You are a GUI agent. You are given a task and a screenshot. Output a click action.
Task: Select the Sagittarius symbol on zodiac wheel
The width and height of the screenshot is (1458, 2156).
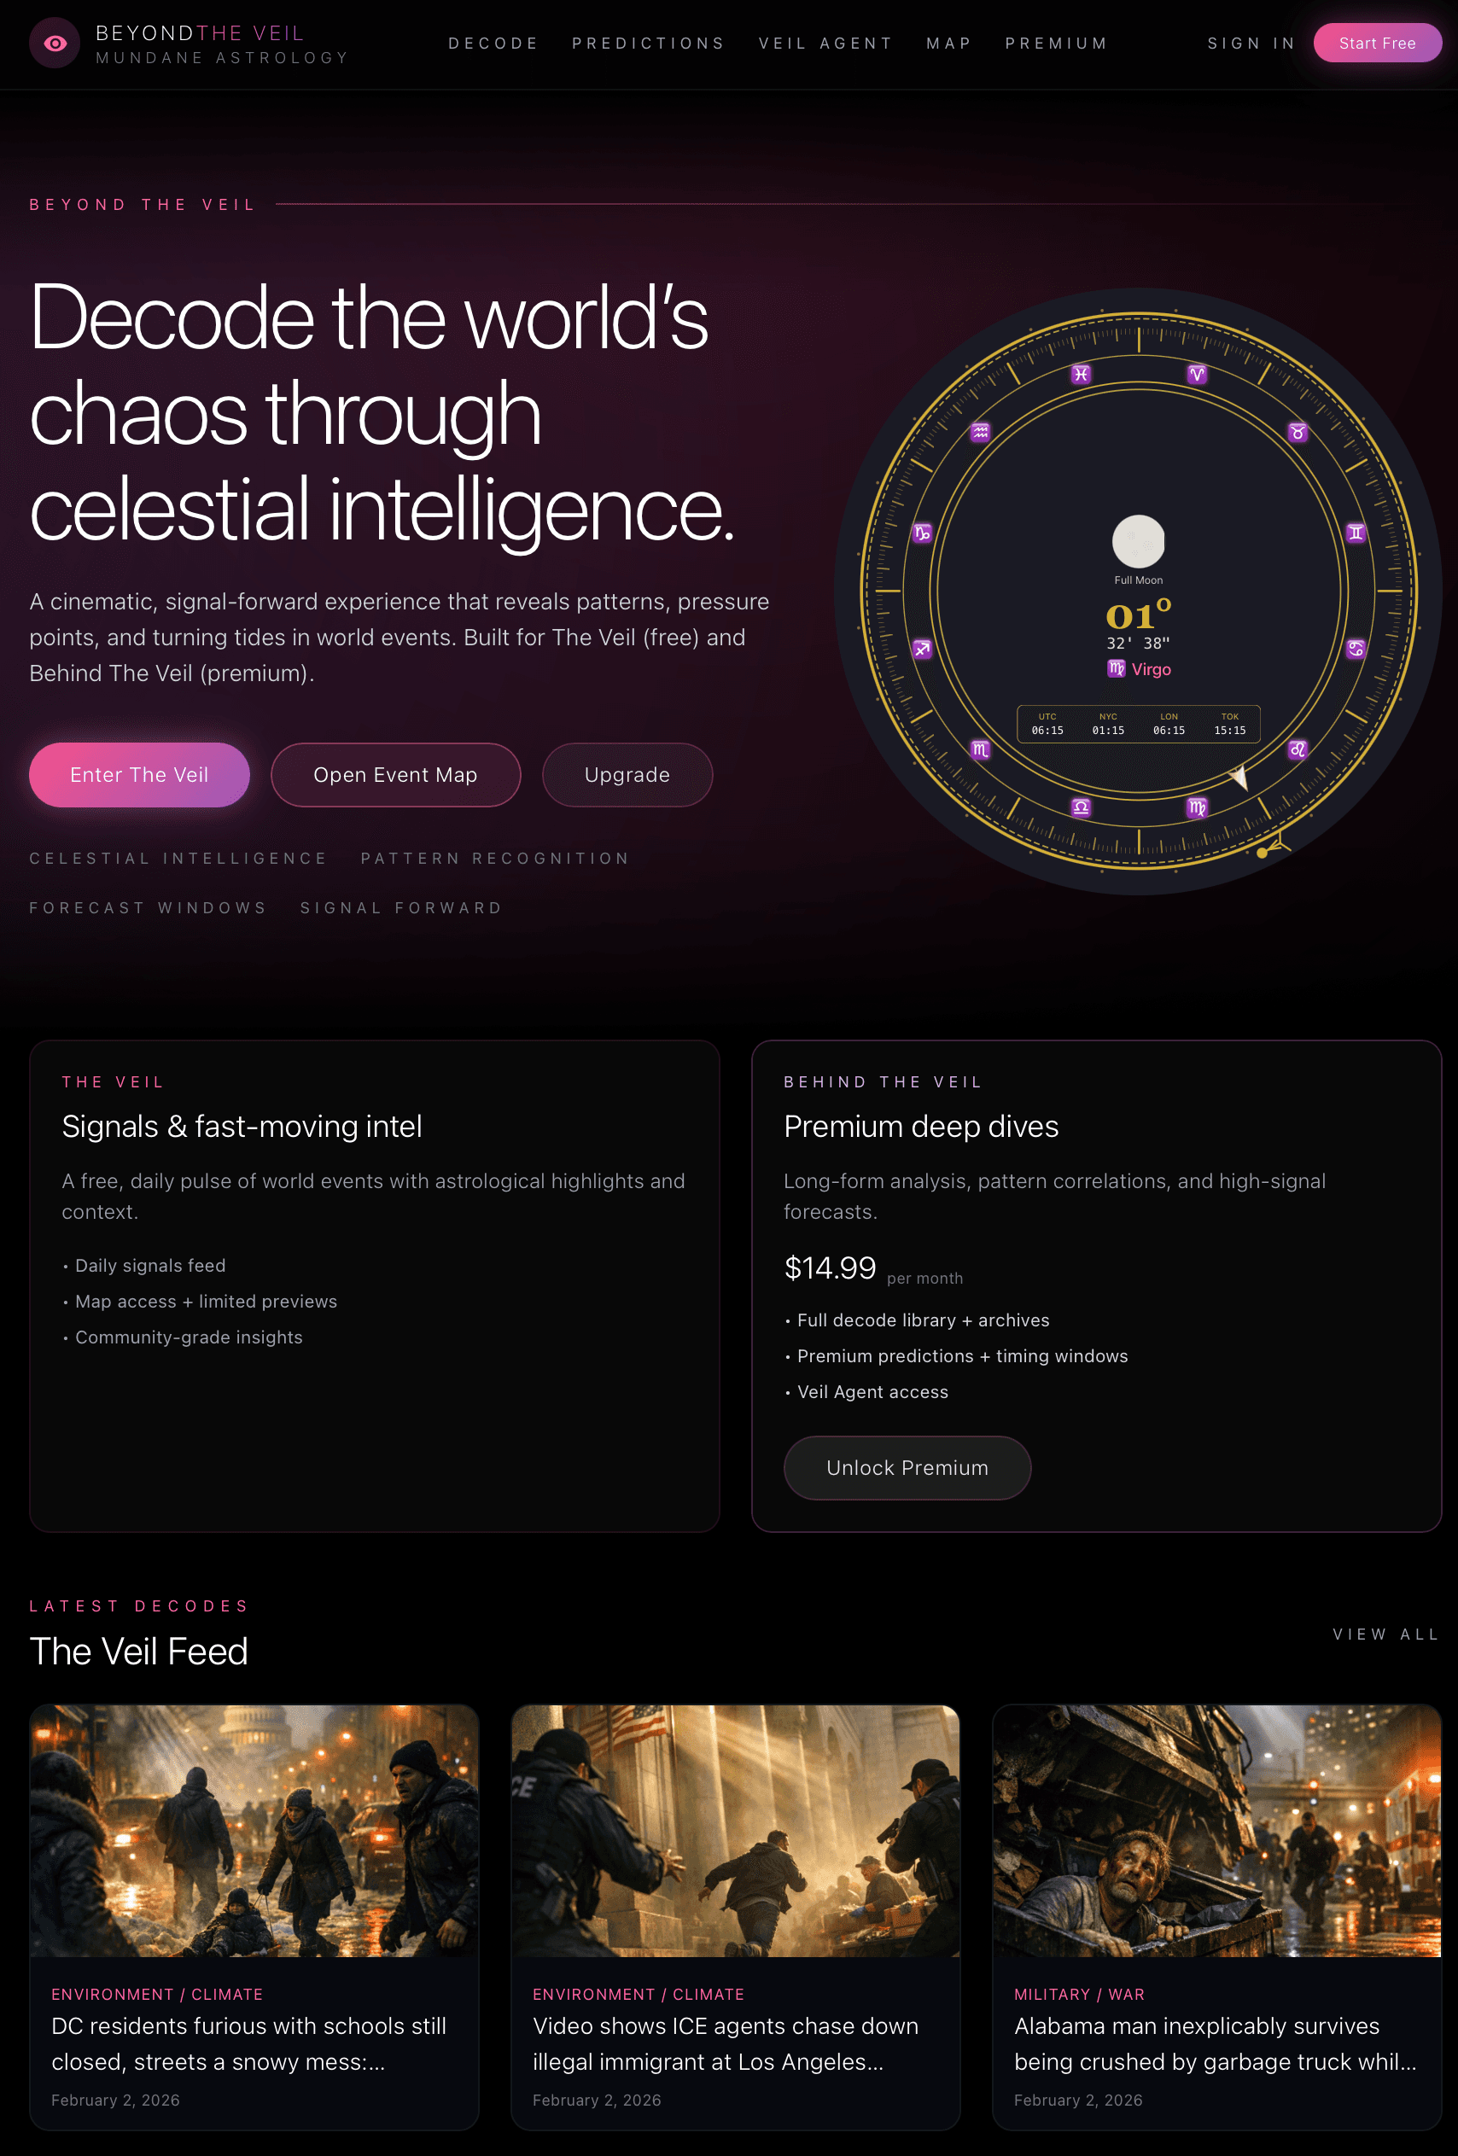[922, 649]
